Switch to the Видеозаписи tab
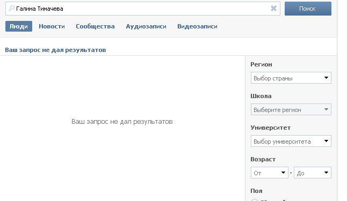 pos(197,26)
